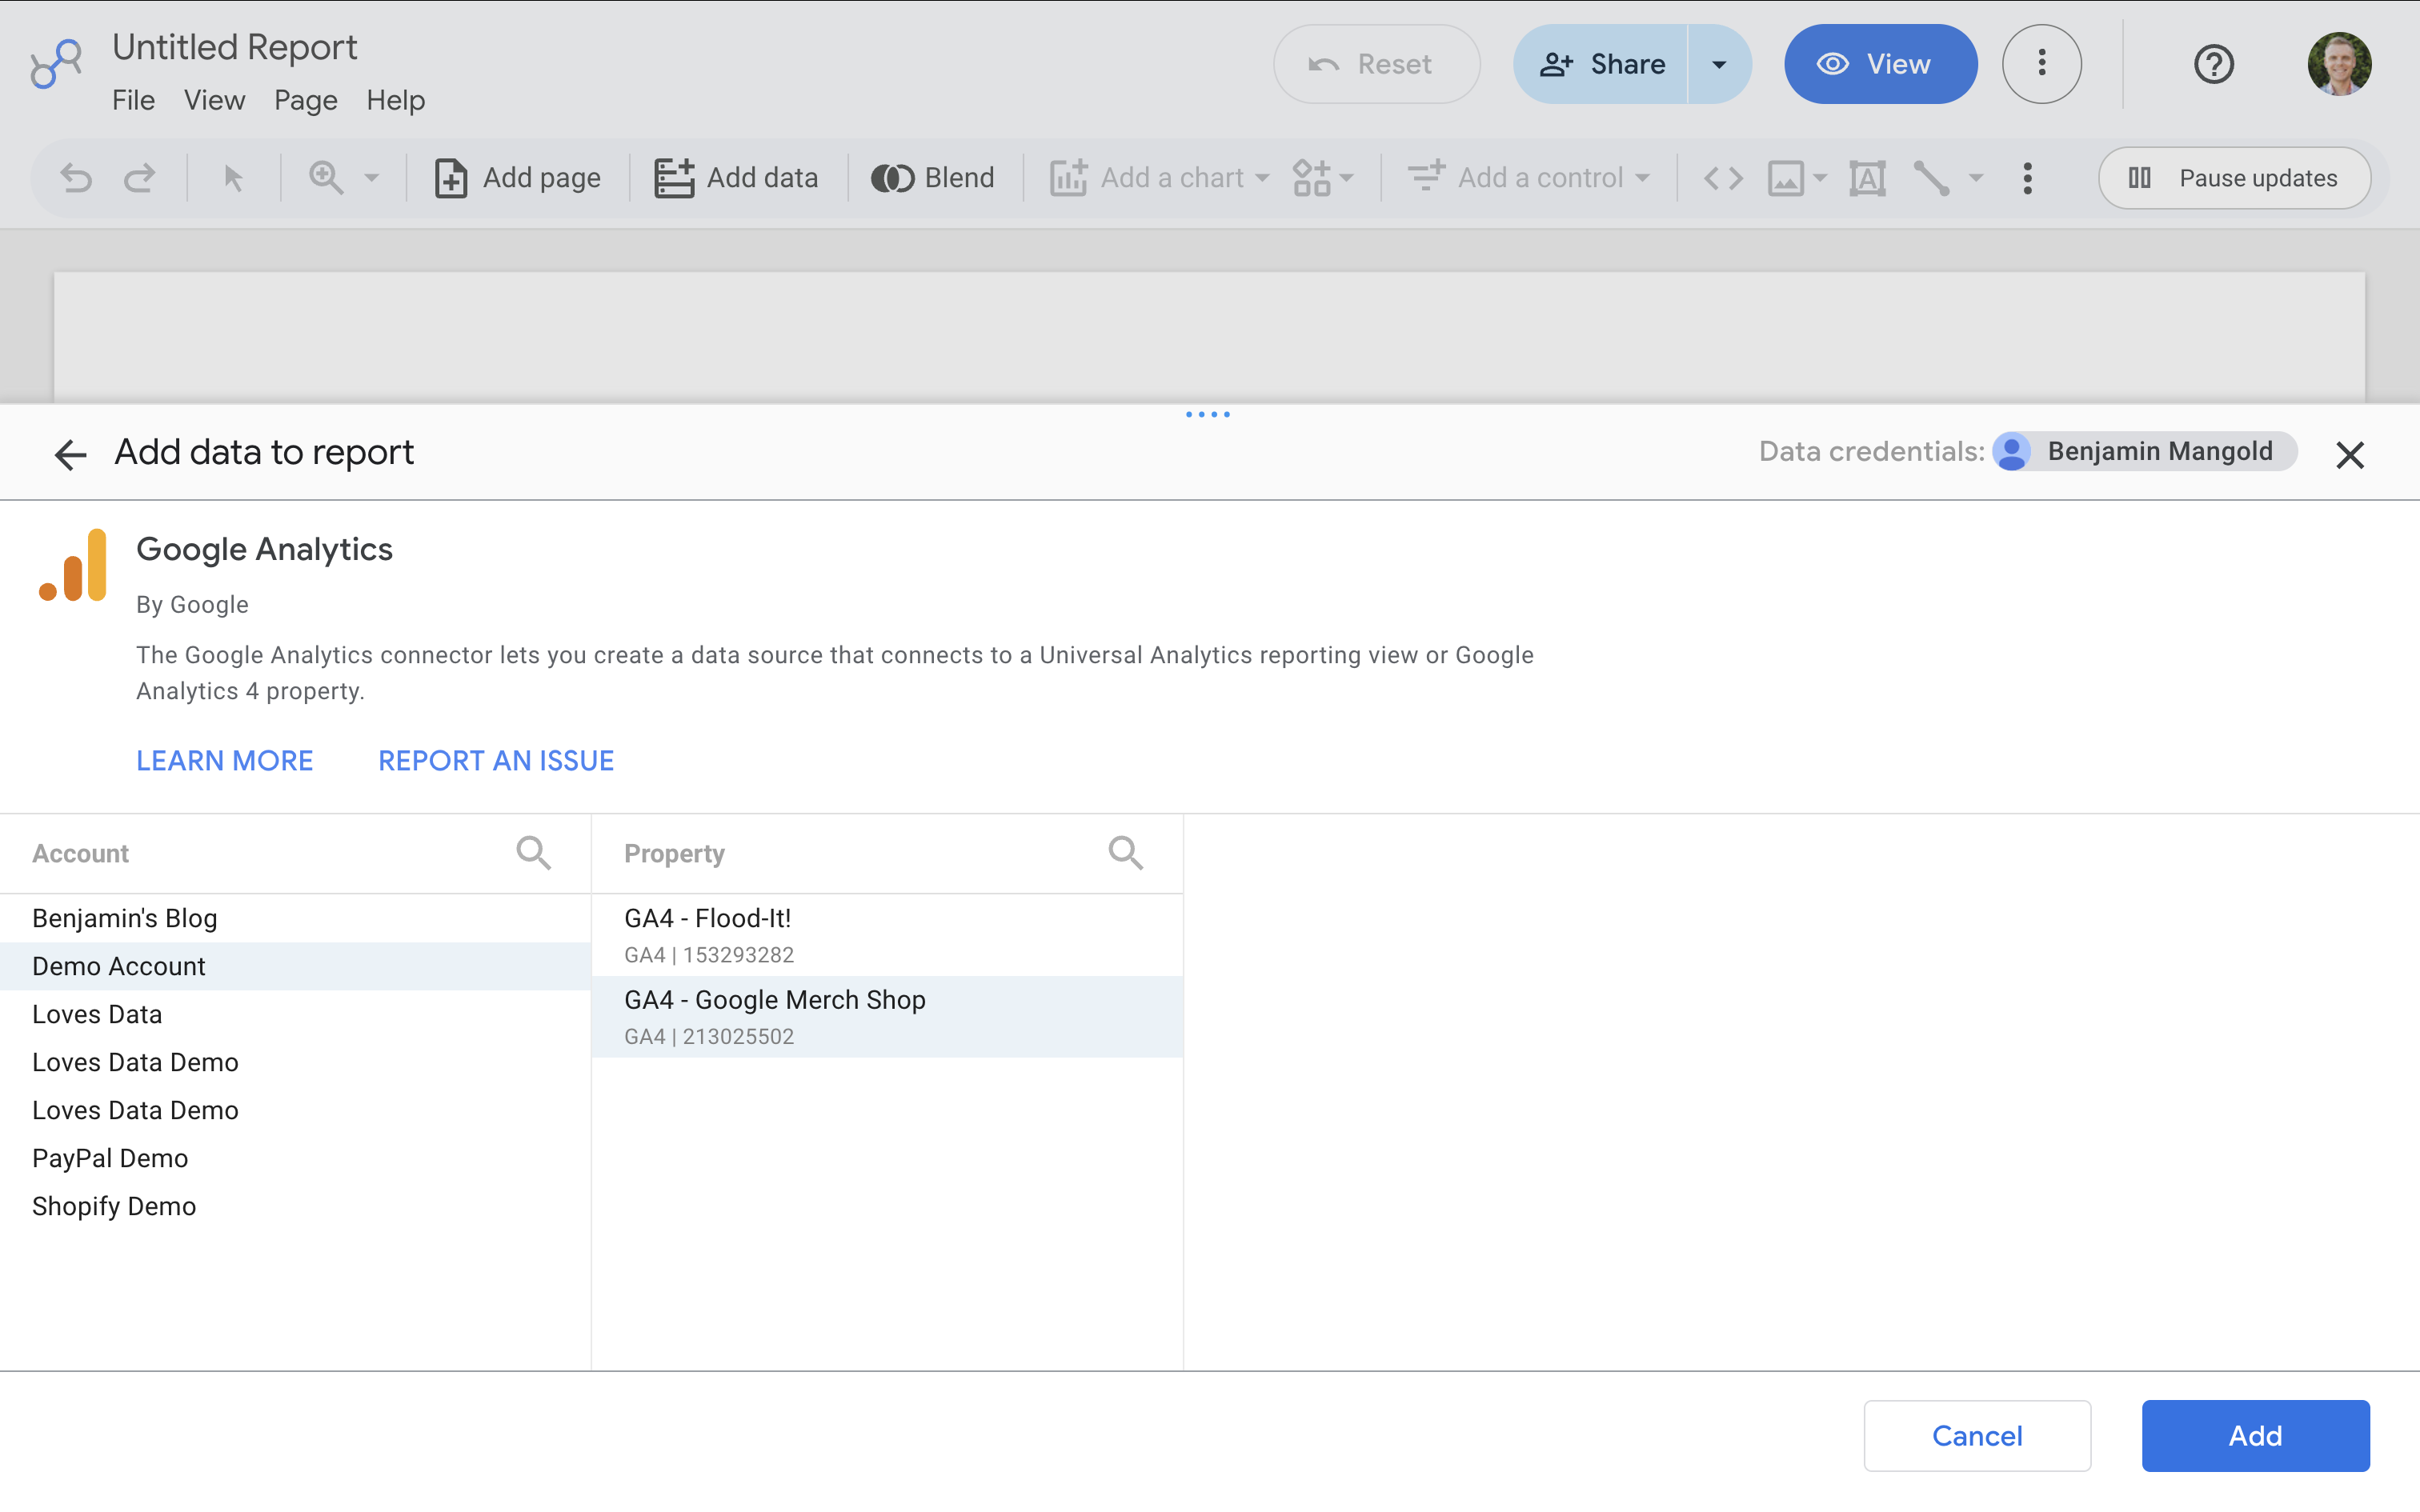This screenshot has height=1512, width=2420.
Task: Click the Cancel button
Action: [1977, 1436]
